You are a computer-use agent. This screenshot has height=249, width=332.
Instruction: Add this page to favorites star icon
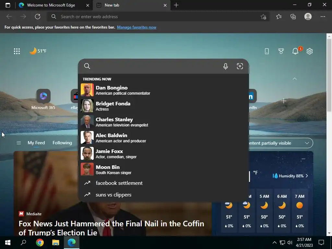(x=263, y=17)
